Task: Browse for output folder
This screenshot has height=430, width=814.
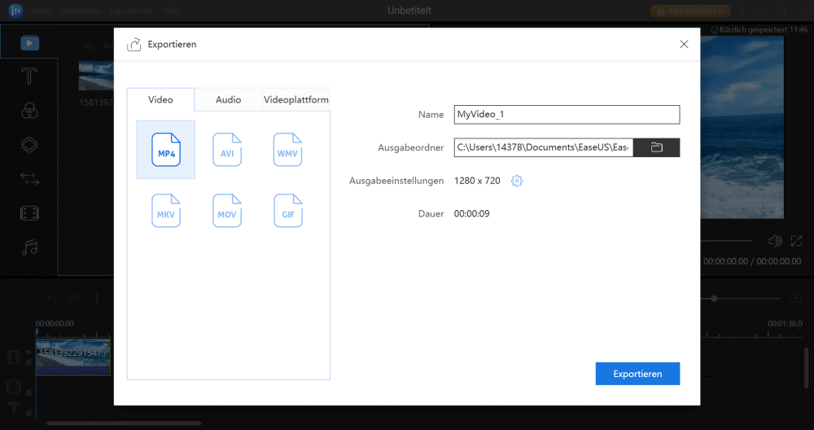Action: pyautogui.click(x=656, y=147)
